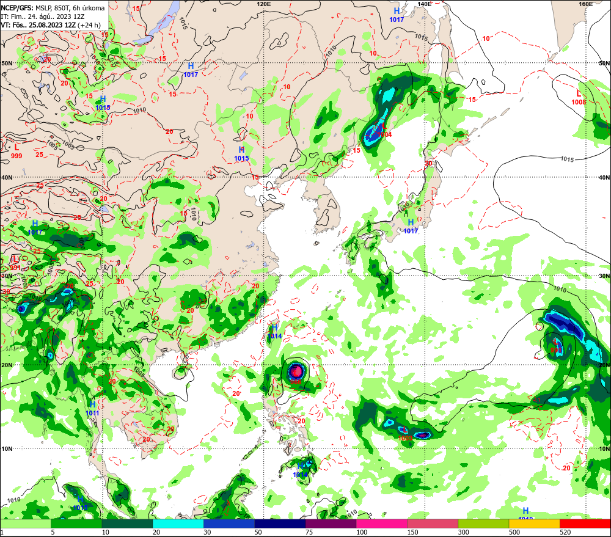Click the left-side 40N latitude label
Viewport: 611px width, 537px height.
(7, 177)
